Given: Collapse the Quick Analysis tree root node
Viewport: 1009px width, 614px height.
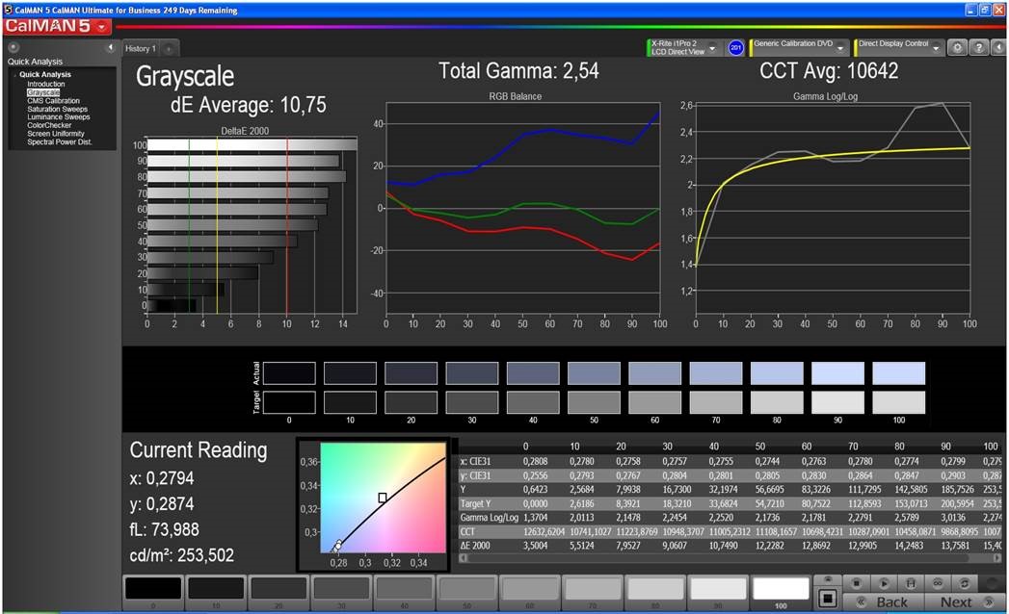Looking at the screenshot, I should click(14, 74).
